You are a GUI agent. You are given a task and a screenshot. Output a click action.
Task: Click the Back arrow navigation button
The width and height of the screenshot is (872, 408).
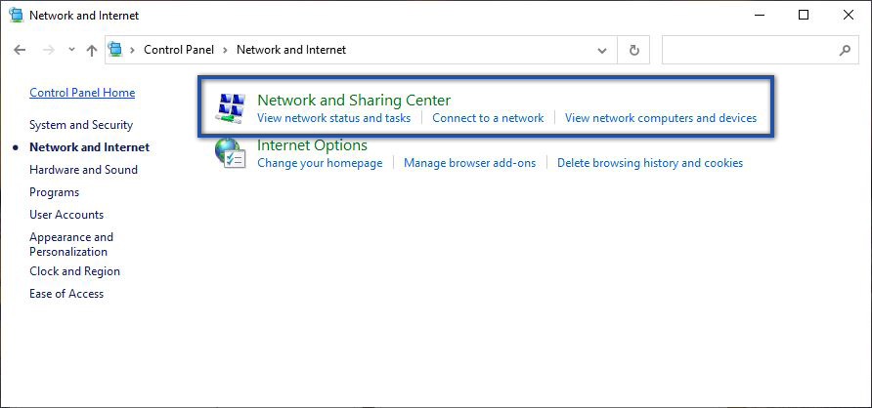[x=21, y=50]
